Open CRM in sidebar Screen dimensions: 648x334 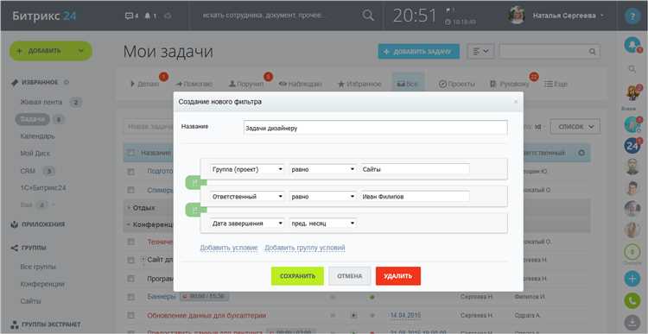point(28,171)
